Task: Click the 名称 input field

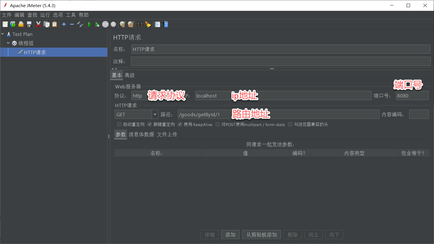Action: click(281, 49)
